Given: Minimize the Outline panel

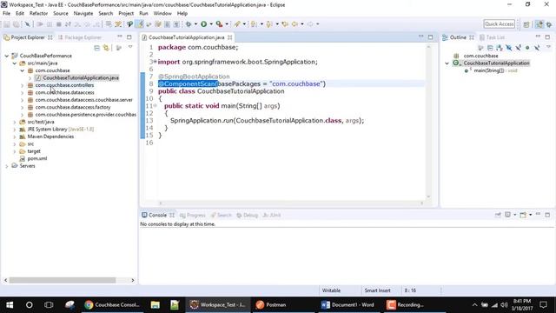Looking at the screenshot, I should pyautogui.click(x=538, y=37).
